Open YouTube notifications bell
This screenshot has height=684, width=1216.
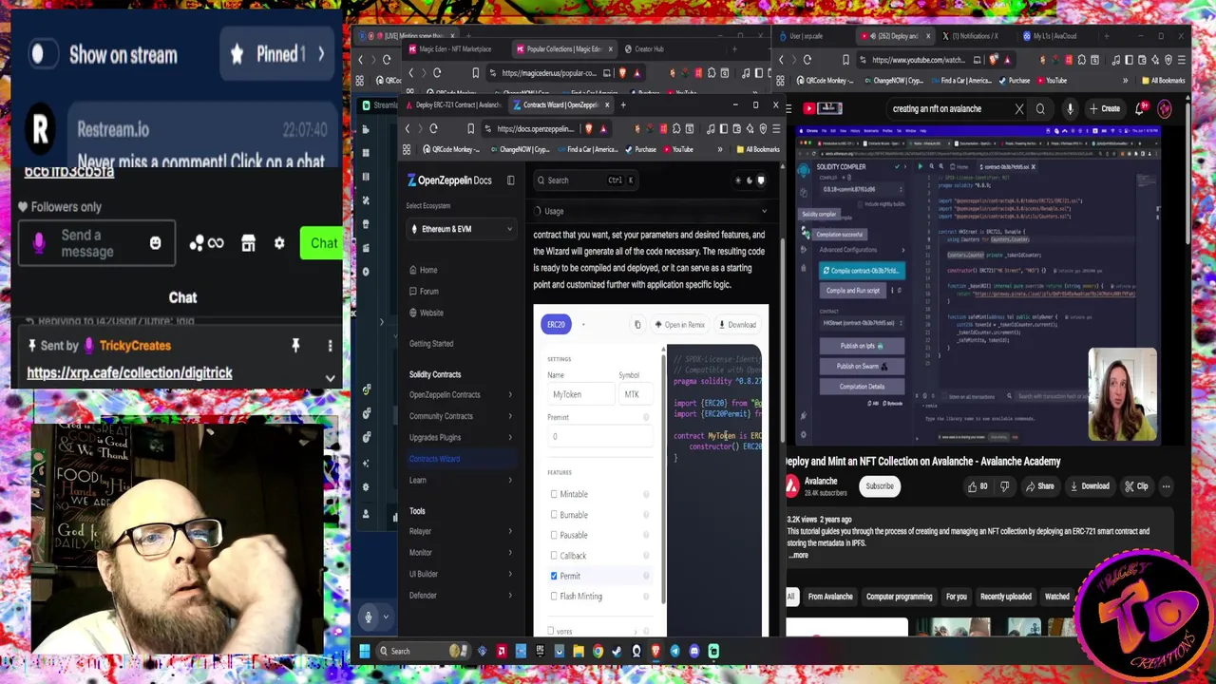click(x=1141, y=108)
